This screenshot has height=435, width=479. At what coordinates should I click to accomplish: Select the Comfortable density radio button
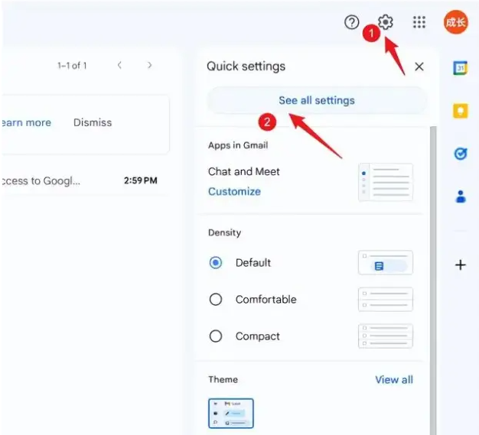(216, 299)
